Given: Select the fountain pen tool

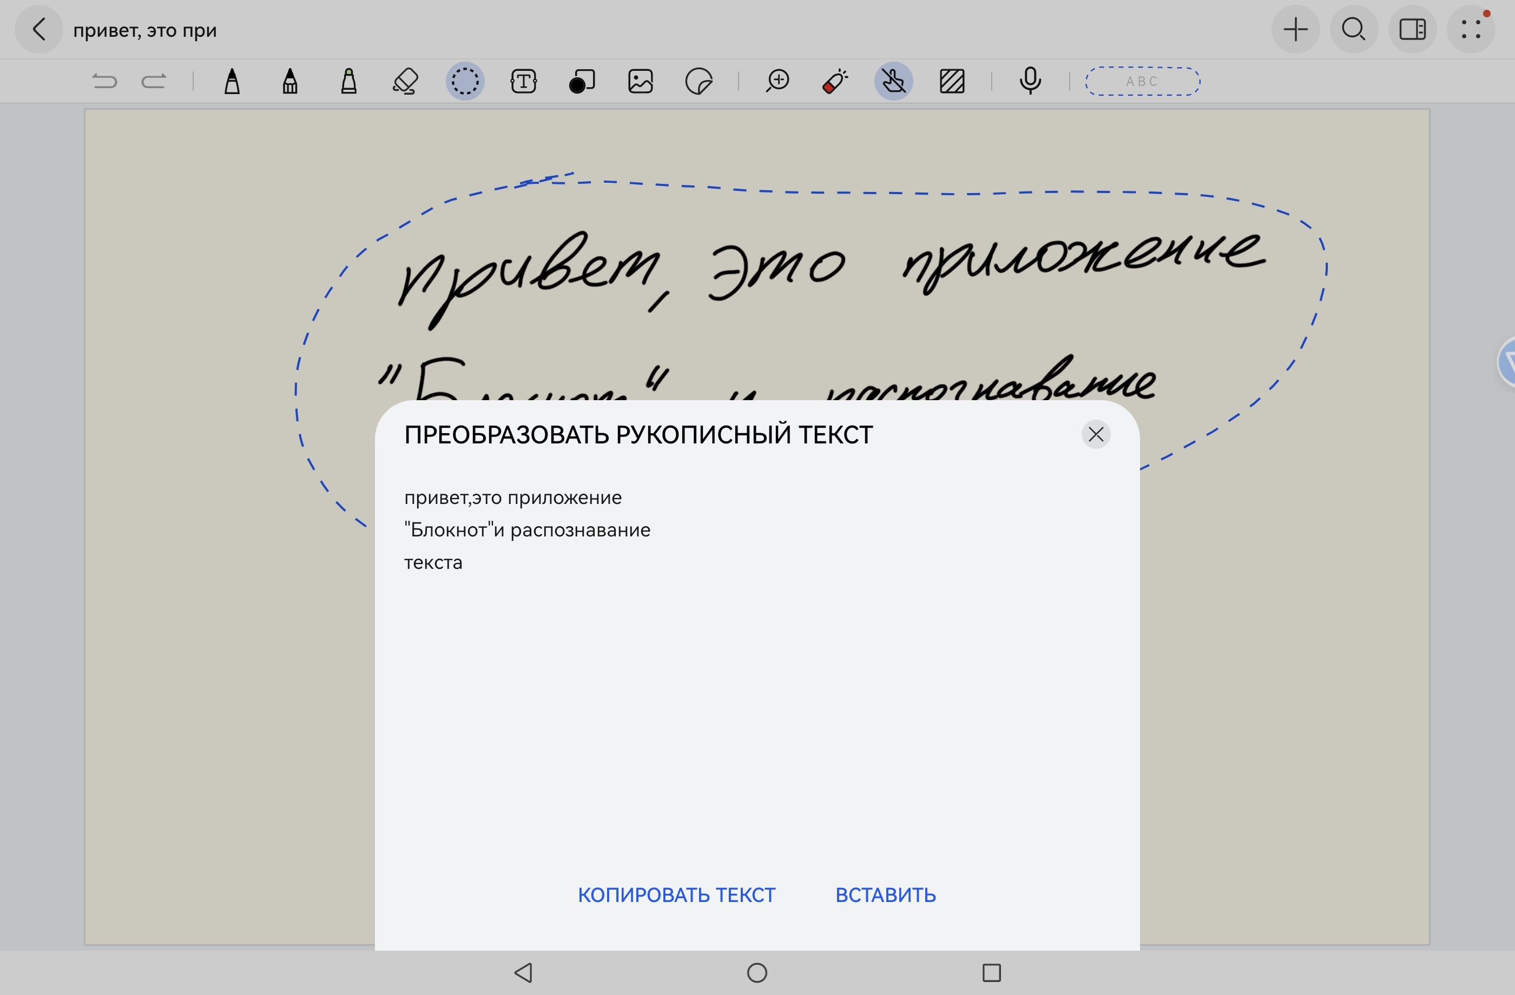Looking at the screenshot, I should click(232, 82).
